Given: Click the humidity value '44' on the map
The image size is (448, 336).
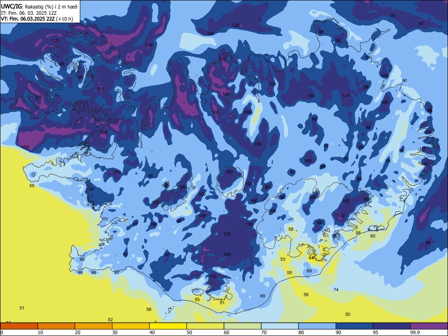Looking at the screenshot, I should click(311, 258).
